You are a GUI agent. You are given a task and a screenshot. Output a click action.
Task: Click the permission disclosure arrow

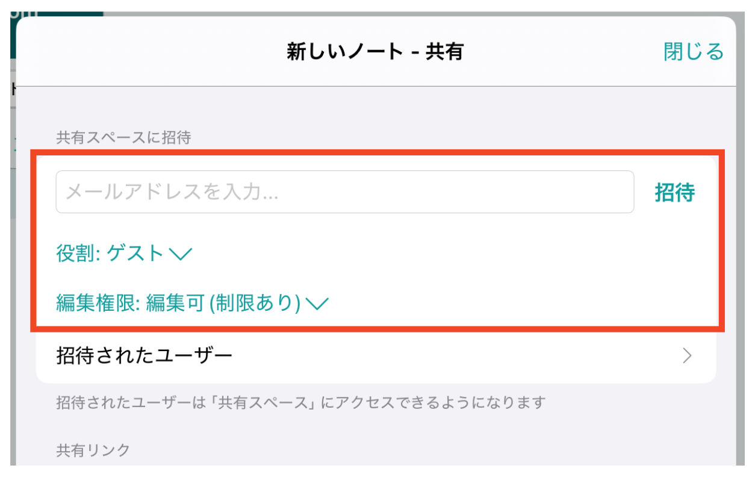point(318,305)
